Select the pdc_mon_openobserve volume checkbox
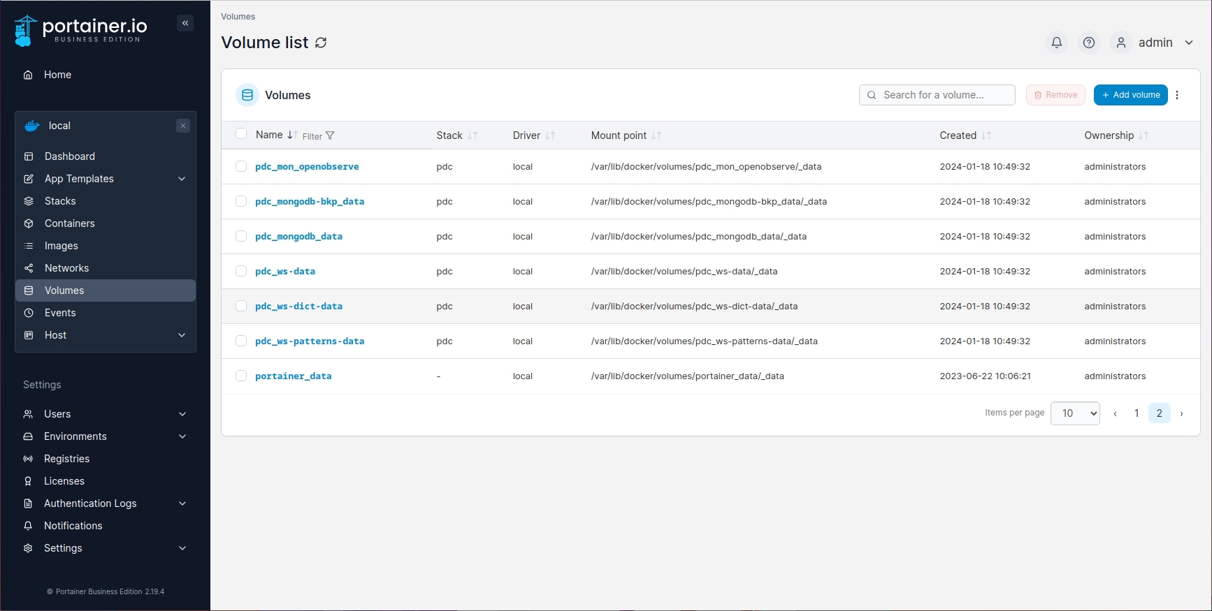This screenshot has width=1212, height=611. click(241, 166)
